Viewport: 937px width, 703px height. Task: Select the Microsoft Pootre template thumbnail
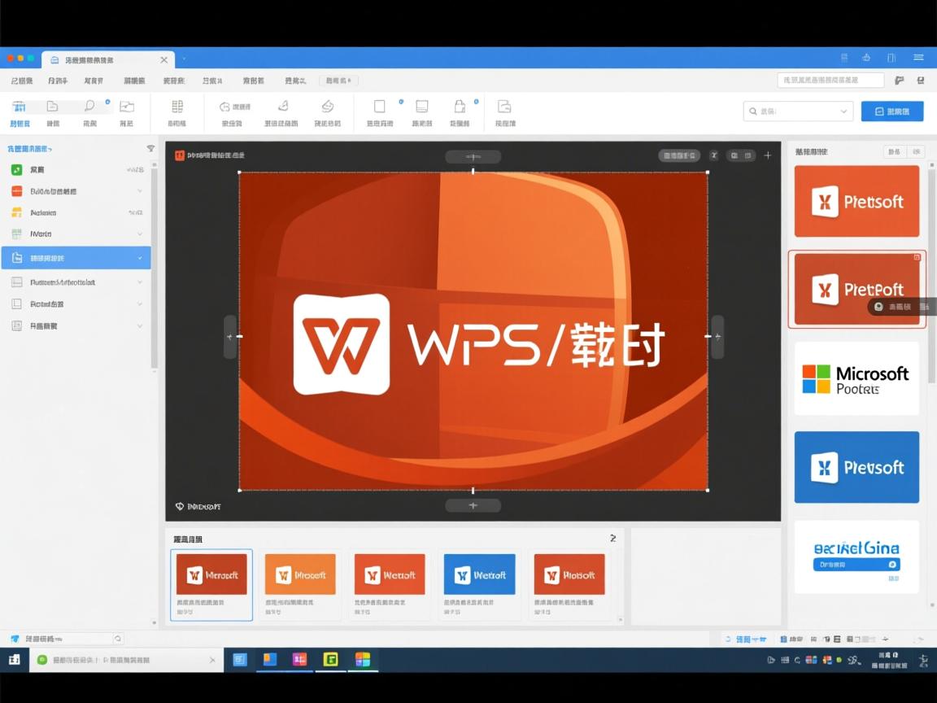click(x=856, y=378)
